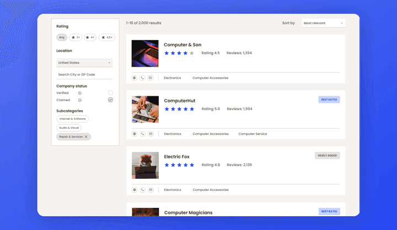Select the Audio & Visual subcategory
397x230 pixels.
pyautogui.click(x=69, y=128)
